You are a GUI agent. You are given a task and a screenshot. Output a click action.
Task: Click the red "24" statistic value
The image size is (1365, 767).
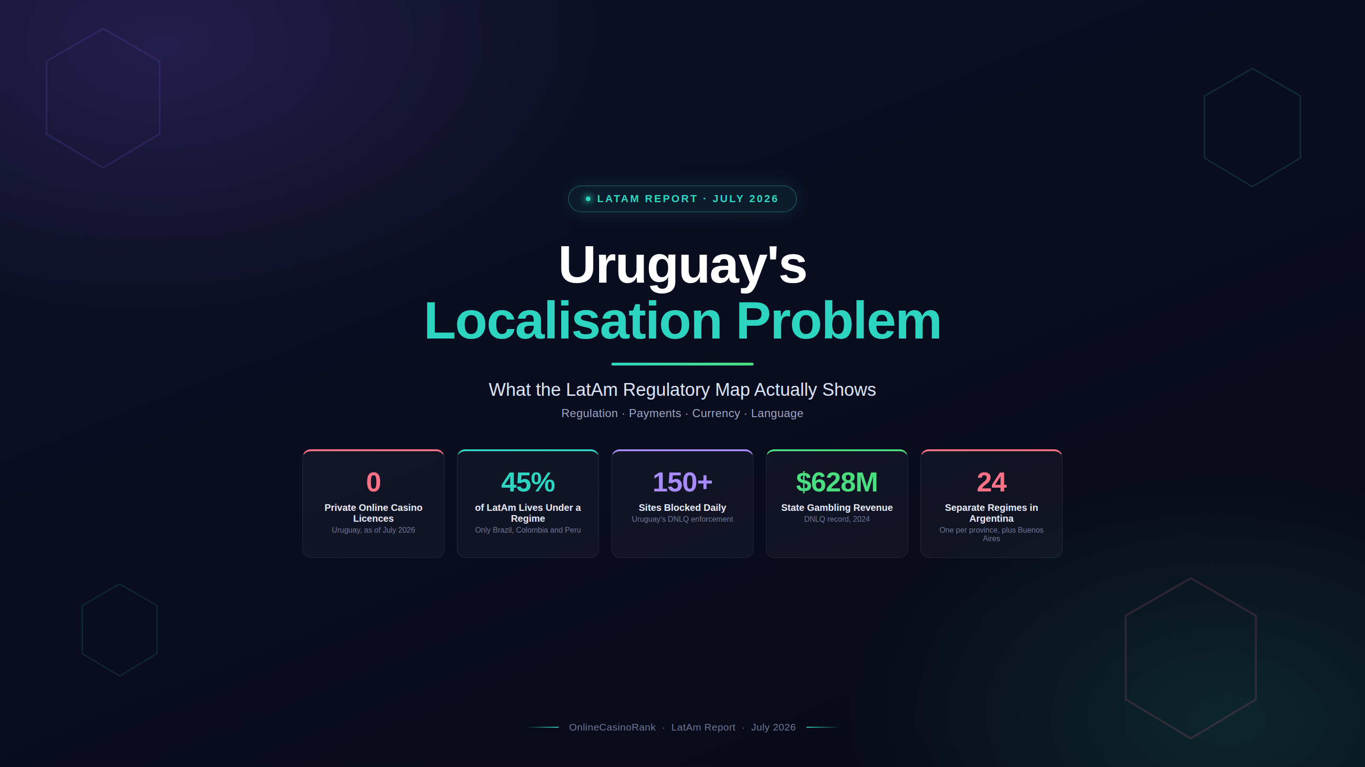[992, 482]
